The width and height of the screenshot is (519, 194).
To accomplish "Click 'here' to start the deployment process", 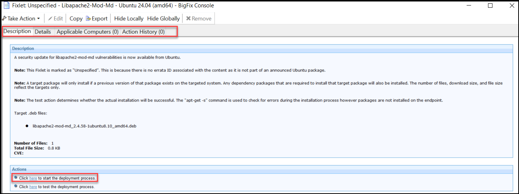I will click(x=33, y=178).
